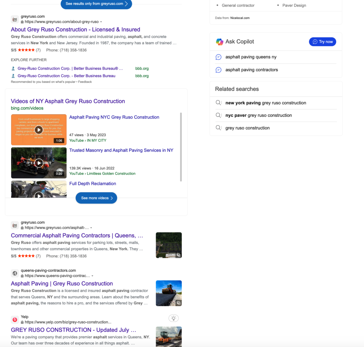Click 'See more videos' button

pyautogui.click(x=96, y=198)
